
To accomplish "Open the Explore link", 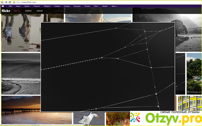I will coord(28,11).
